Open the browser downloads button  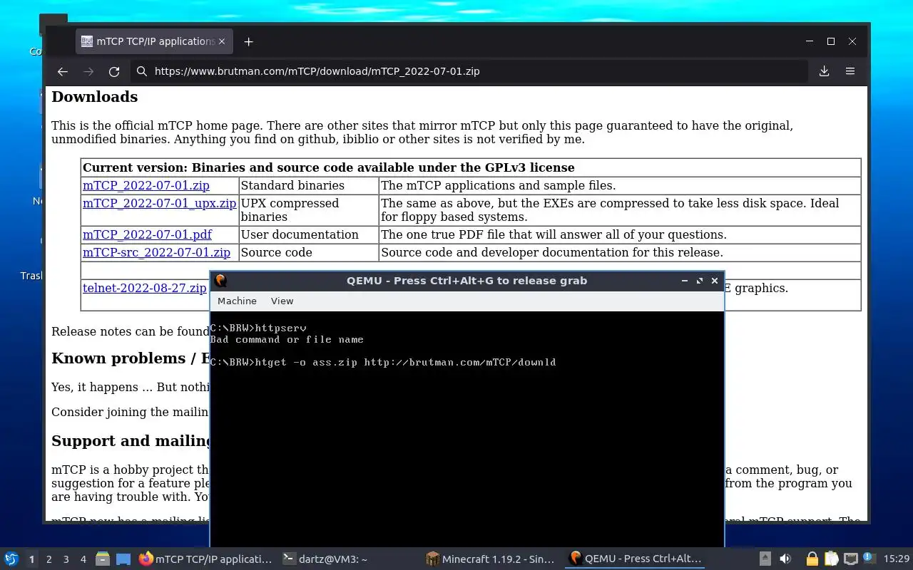pyautogui.click(x=824, y=71)
